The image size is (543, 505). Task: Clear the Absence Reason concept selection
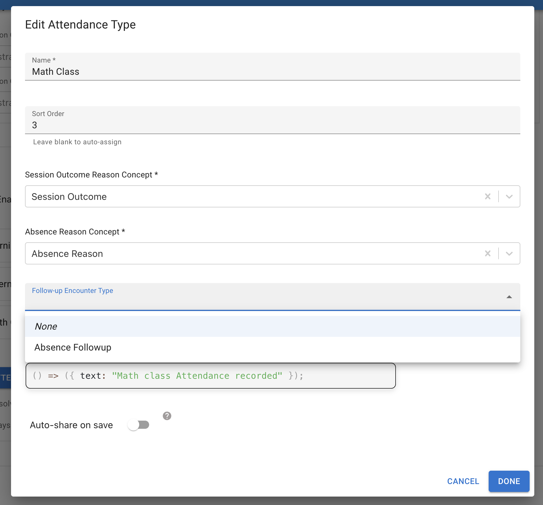[488, 254]
